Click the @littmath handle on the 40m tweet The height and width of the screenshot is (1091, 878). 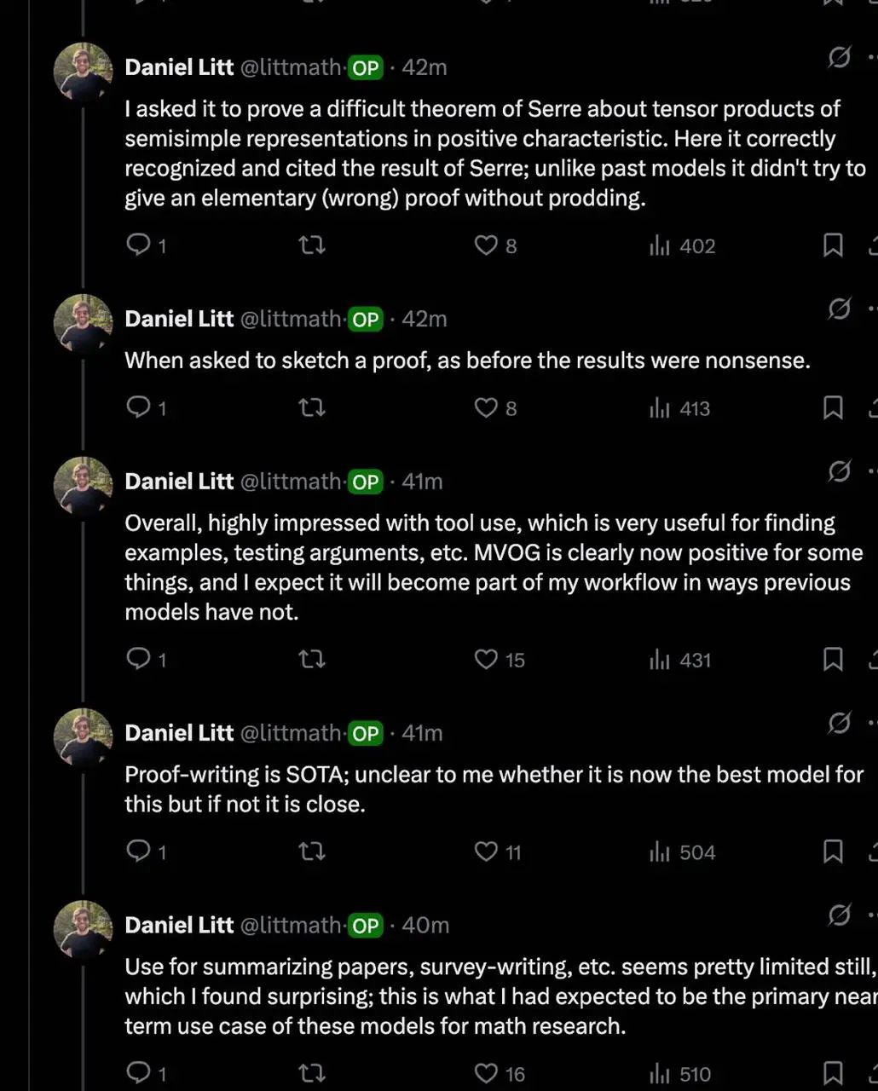pos(291,926)
